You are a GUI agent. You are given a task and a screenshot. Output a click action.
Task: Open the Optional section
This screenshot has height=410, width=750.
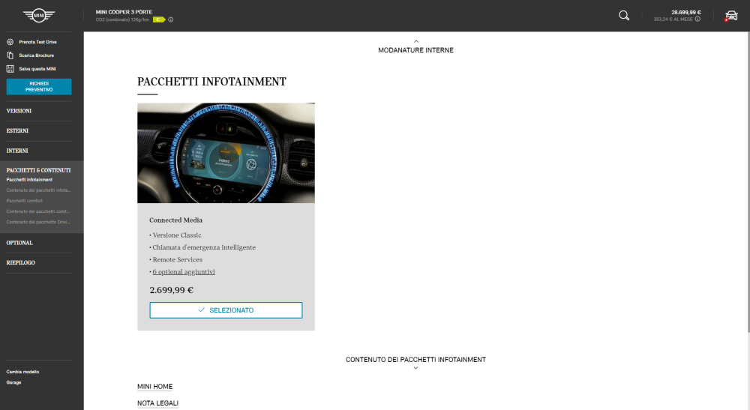pyautogui.click(x=19, y=243)
